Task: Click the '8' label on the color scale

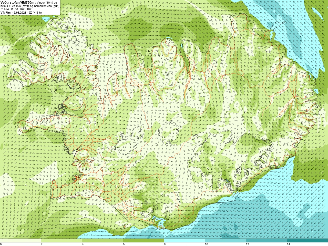Action: (x=165, y=244)
